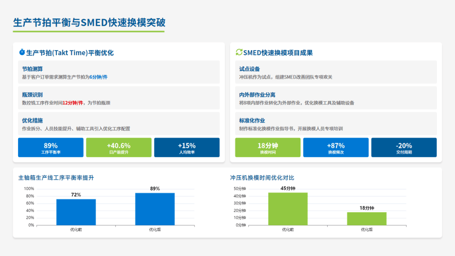
Task: Select the green 18分钟 优化后 chart bar
Action: click(x=367, y=218)
